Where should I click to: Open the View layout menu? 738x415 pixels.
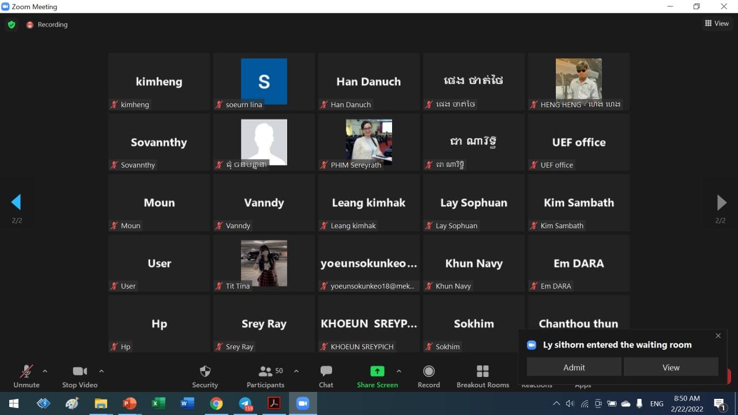point(717,24)
